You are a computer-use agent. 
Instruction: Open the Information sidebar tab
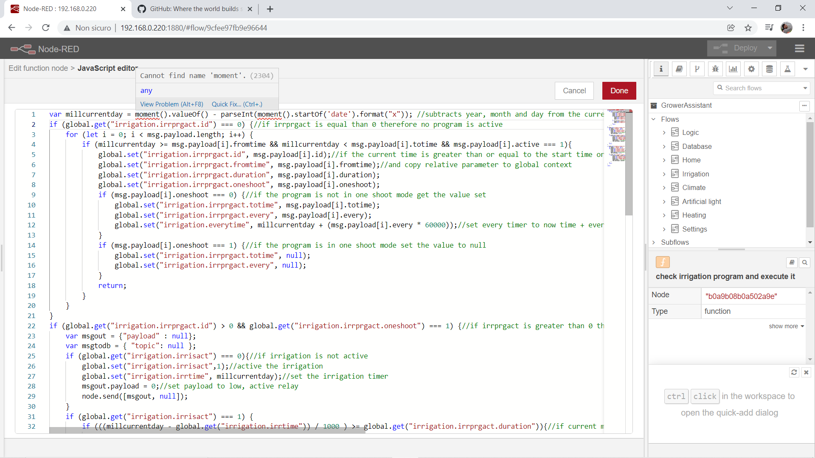click(x=661, y=69)
